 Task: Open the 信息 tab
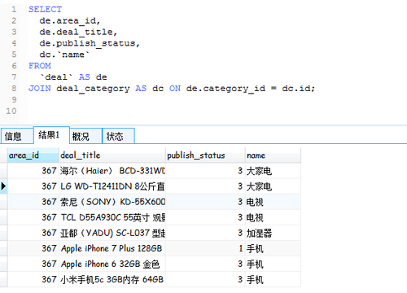click(17, 136)
